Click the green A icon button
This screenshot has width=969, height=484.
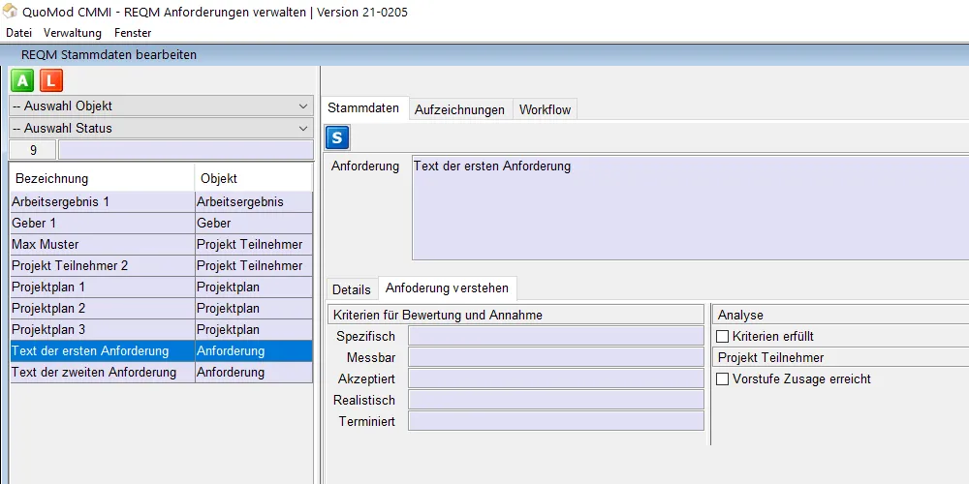[22, 80]
